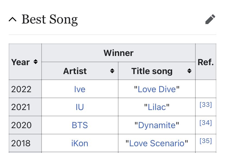Click the pencil edit icon
Screen dimensions: 225x153
click(210, 19)
